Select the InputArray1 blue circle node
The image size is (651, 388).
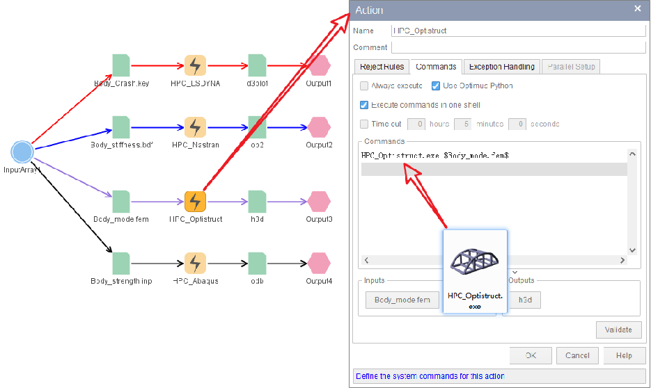click(22, 152)
